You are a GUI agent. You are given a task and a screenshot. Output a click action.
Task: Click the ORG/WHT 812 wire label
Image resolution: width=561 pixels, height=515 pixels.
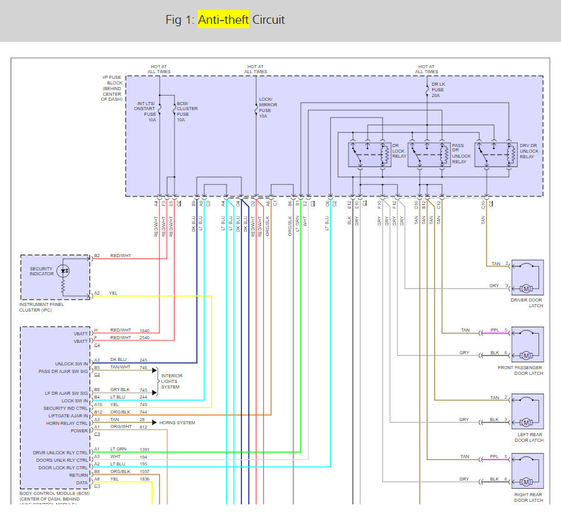(x=129, y=427)
